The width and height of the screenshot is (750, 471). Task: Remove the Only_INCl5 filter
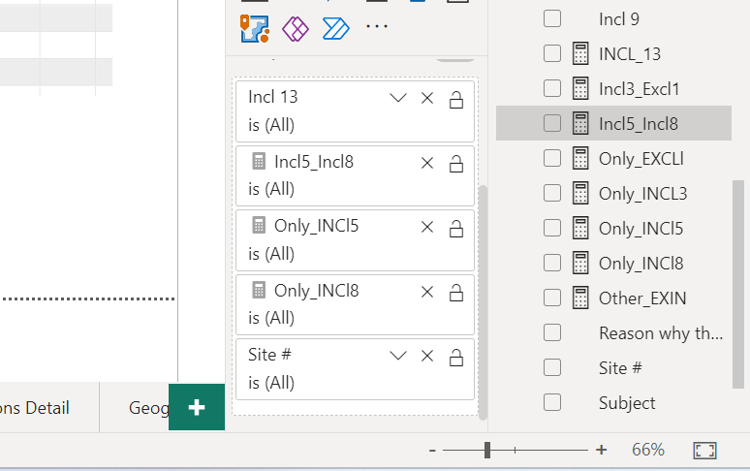(427, 227)
